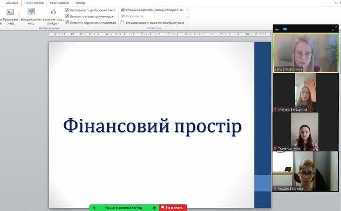Click the Zoom video panel minimize-view icon

pos(277,29)
